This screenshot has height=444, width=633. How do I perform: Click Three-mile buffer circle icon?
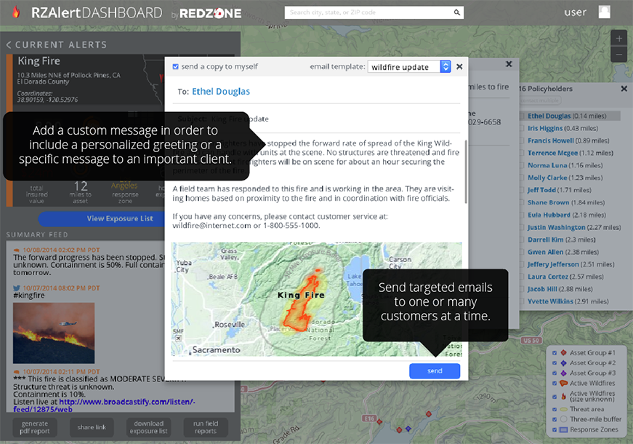(x=563, y=419)
